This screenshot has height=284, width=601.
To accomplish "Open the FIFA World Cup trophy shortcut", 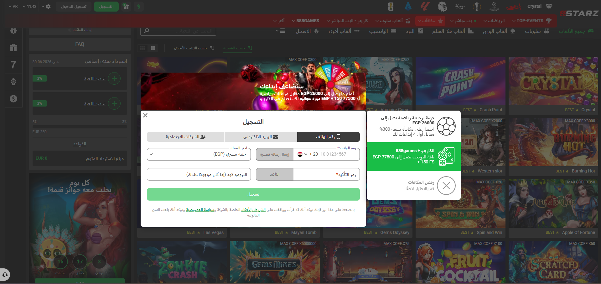I will coord(391,6).
